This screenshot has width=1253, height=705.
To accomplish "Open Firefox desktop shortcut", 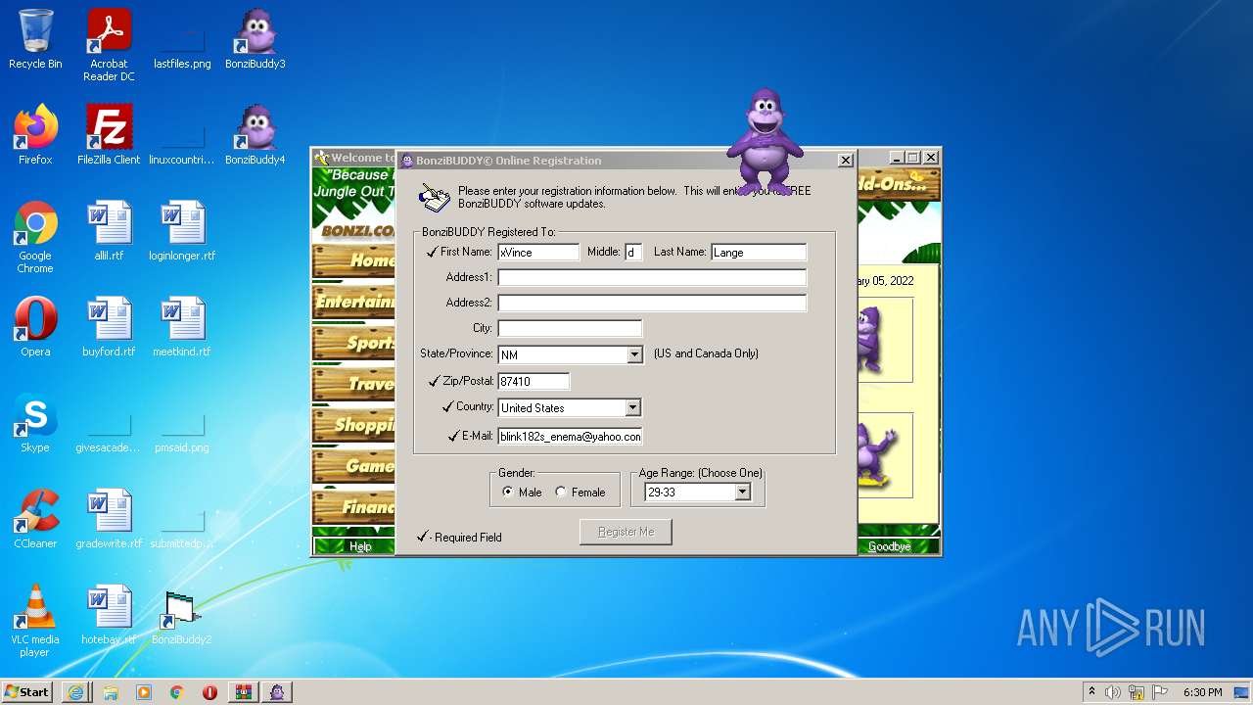I will coord(35,135).
